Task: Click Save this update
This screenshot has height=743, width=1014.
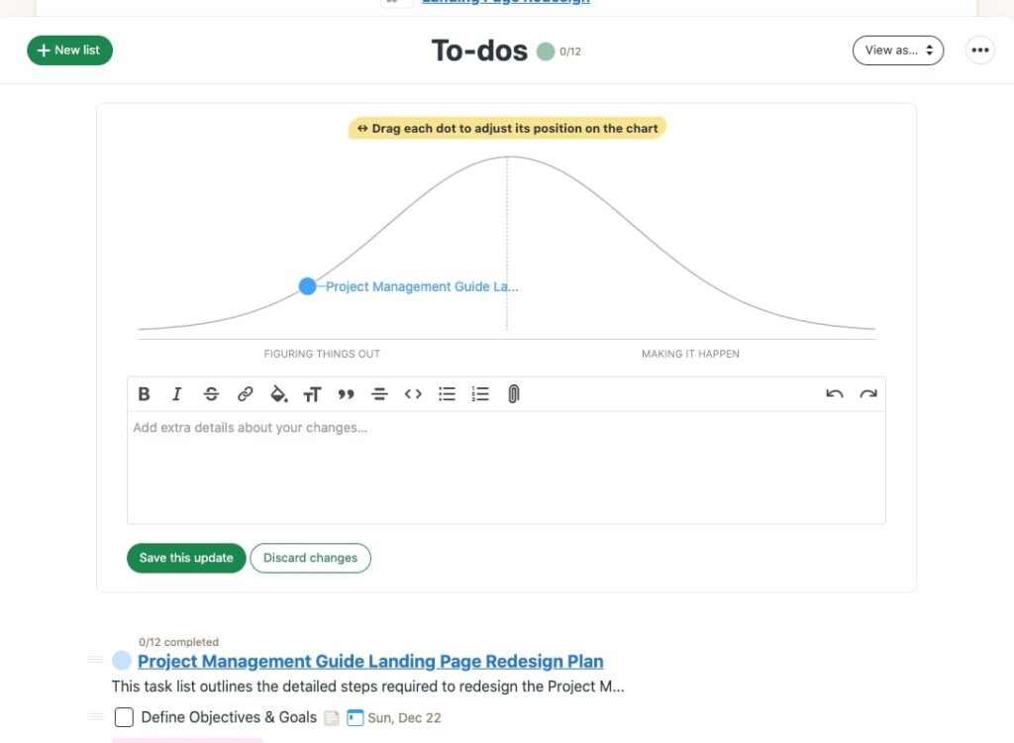Action: point(185,558)
